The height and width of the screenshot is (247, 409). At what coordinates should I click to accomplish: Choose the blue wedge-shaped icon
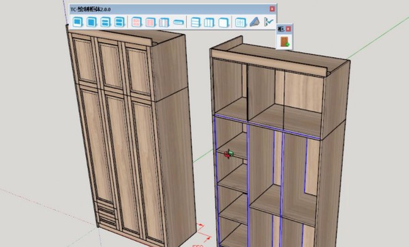254,22
